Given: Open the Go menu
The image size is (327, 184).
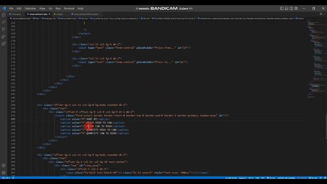Looking at the screenshot, I should coord(51,9).
